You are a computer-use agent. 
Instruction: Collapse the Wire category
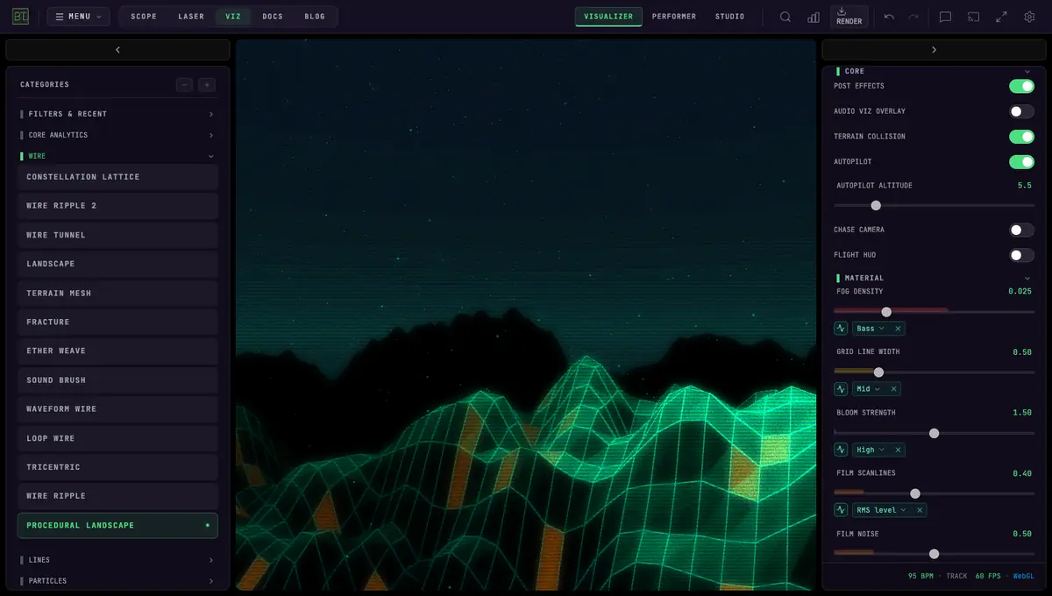[x=117, y=156]
